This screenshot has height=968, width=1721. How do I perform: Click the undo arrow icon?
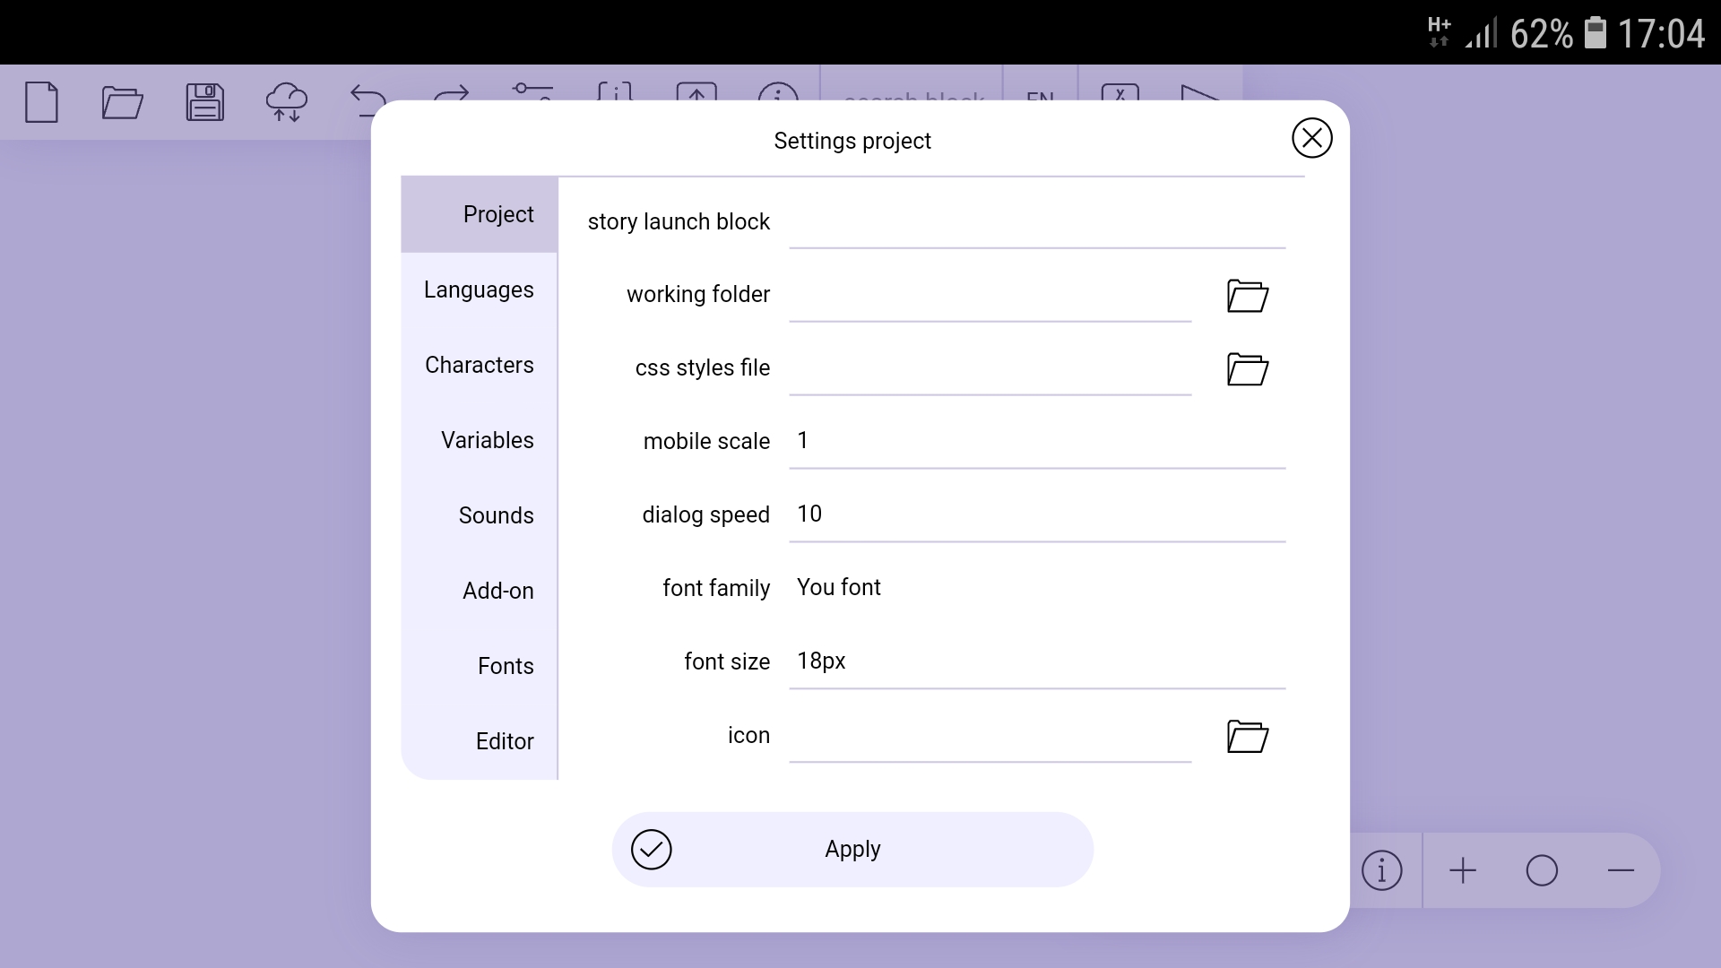click(x=368, y=101)
